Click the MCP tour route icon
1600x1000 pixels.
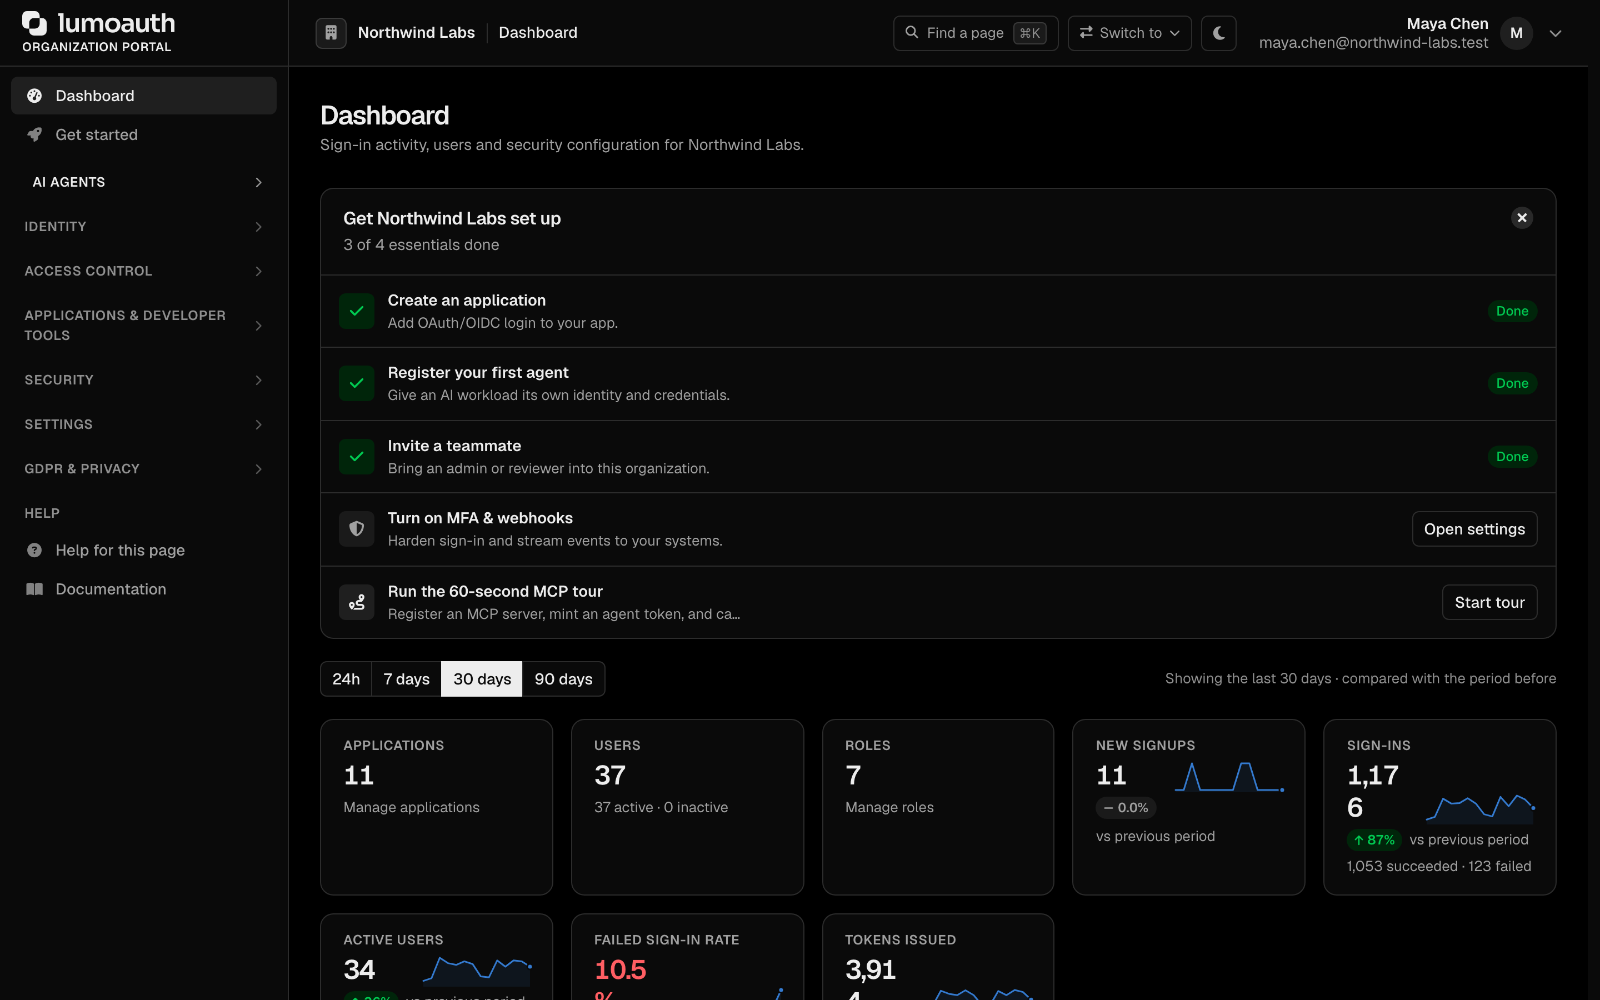356,602
